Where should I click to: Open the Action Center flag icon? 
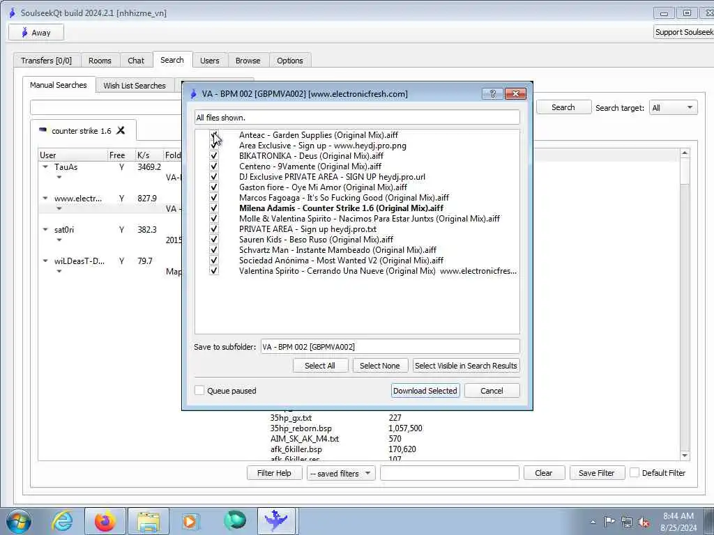click(x=609, y=521)
